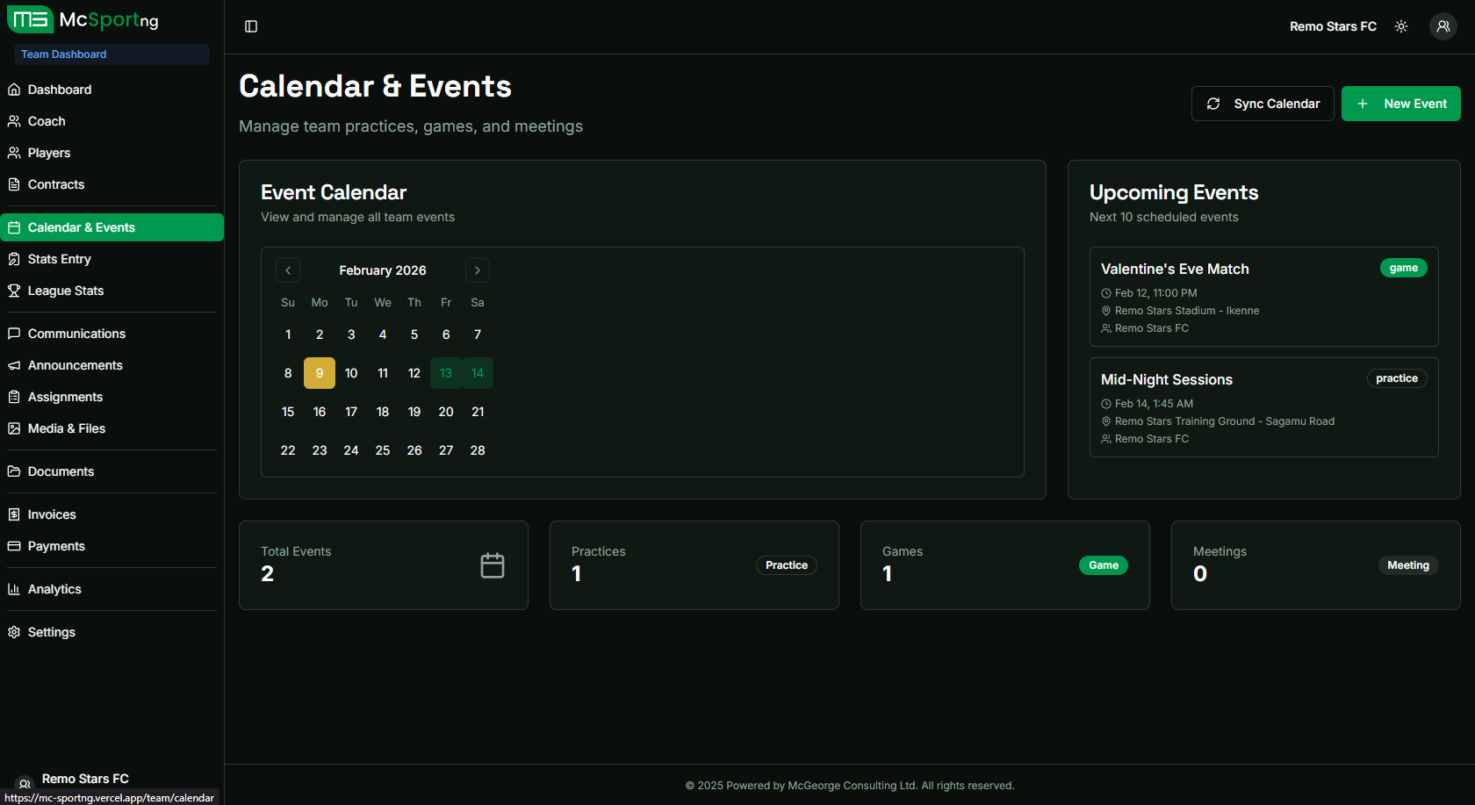Open the user profile avatar icon
The width and height of the screenshot is (1475, 805).
pyautogui.click(x=1443, y=26)
